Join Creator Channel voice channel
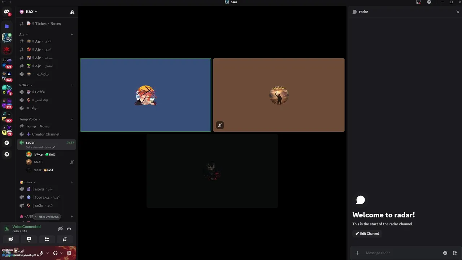Viewport: 462px width, 260px height. pos(47,134)
